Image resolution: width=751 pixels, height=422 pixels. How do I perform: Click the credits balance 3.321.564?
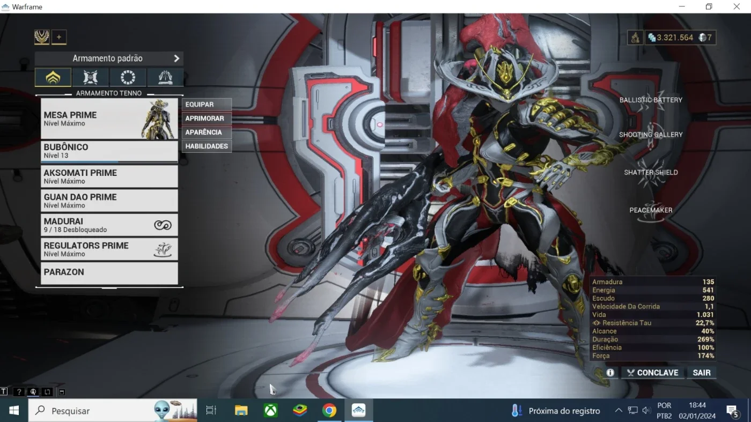coord(671,38)
